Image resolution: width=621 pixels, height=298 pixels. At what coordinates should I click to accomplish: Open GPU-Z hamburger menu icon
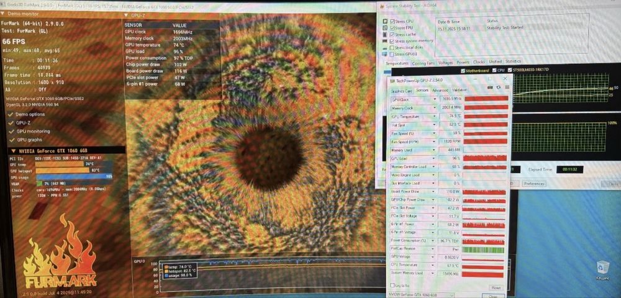pos(507,87)
